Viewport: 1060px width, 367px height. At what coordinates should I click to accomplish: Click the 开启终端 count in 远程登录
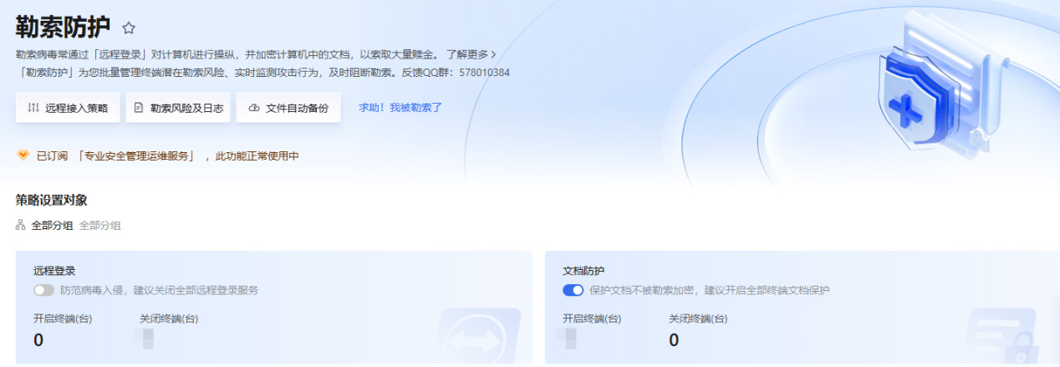click(x=38, y=339)
